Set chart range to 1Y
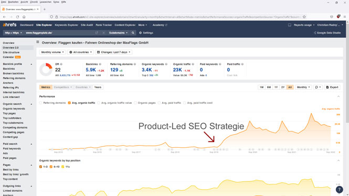The width and height of the screenshot is (349, 196). point(276,87)
